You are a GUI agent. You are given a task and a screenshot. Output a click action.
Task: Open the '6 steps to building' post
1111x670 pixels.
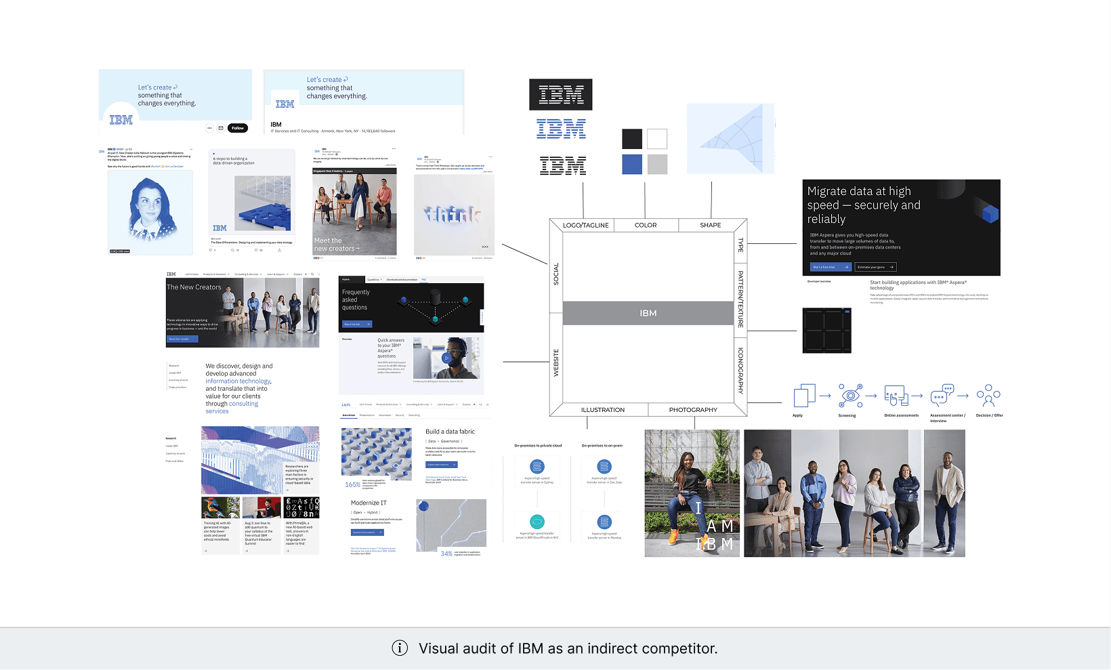[252, 201]
